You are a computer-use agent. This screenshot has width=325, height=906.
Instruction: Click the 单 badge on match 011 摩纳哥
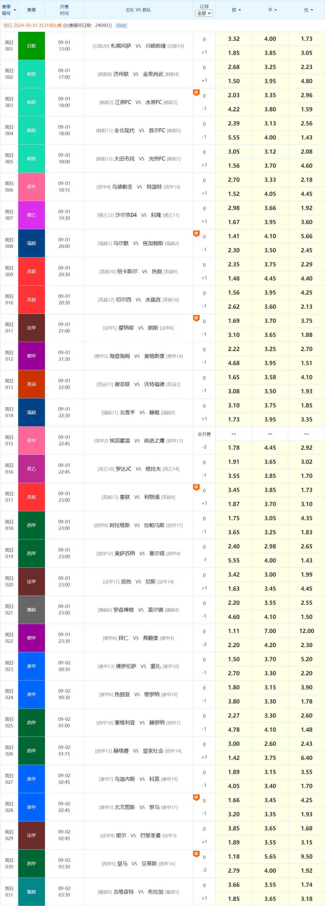[196, 318]
